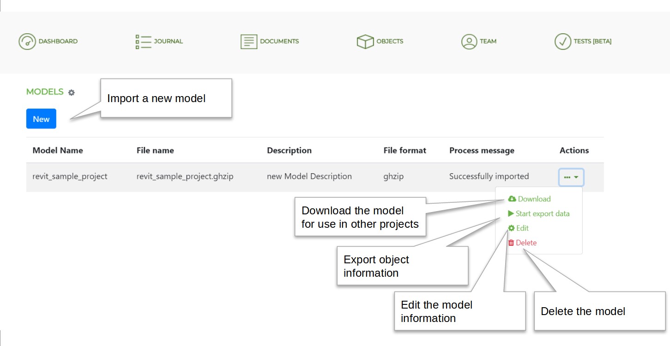Open the TEAM section
Viewport: 670px width, 346px height.
point(488,41)
